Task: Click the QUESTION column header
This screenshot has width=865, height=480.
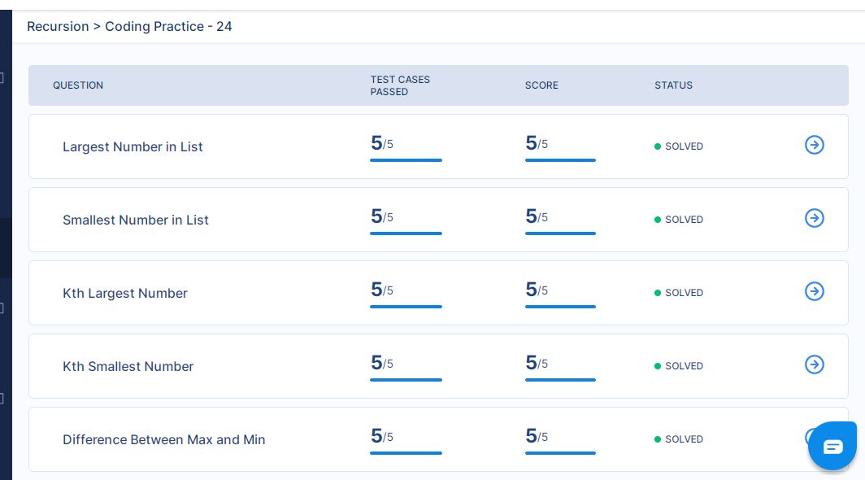Action: 78,85
